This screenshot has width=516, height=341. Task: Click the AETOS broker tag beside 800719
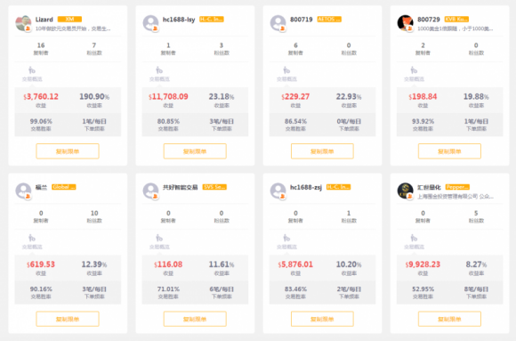click(329, 19)
